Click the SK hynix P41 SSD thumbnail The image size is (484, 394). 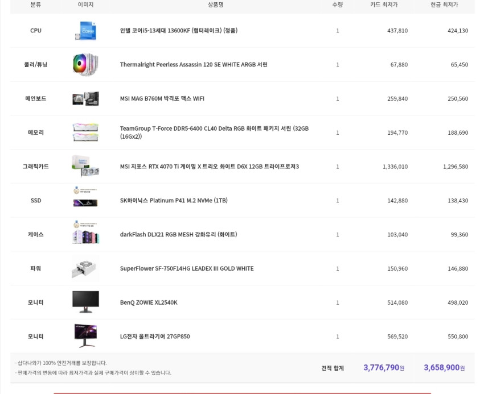click(85, 197)
